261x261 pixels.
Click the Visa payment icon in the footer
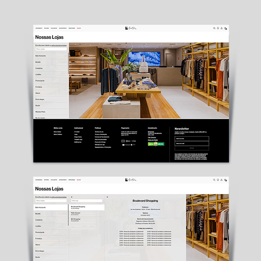[x=134, y=141]
